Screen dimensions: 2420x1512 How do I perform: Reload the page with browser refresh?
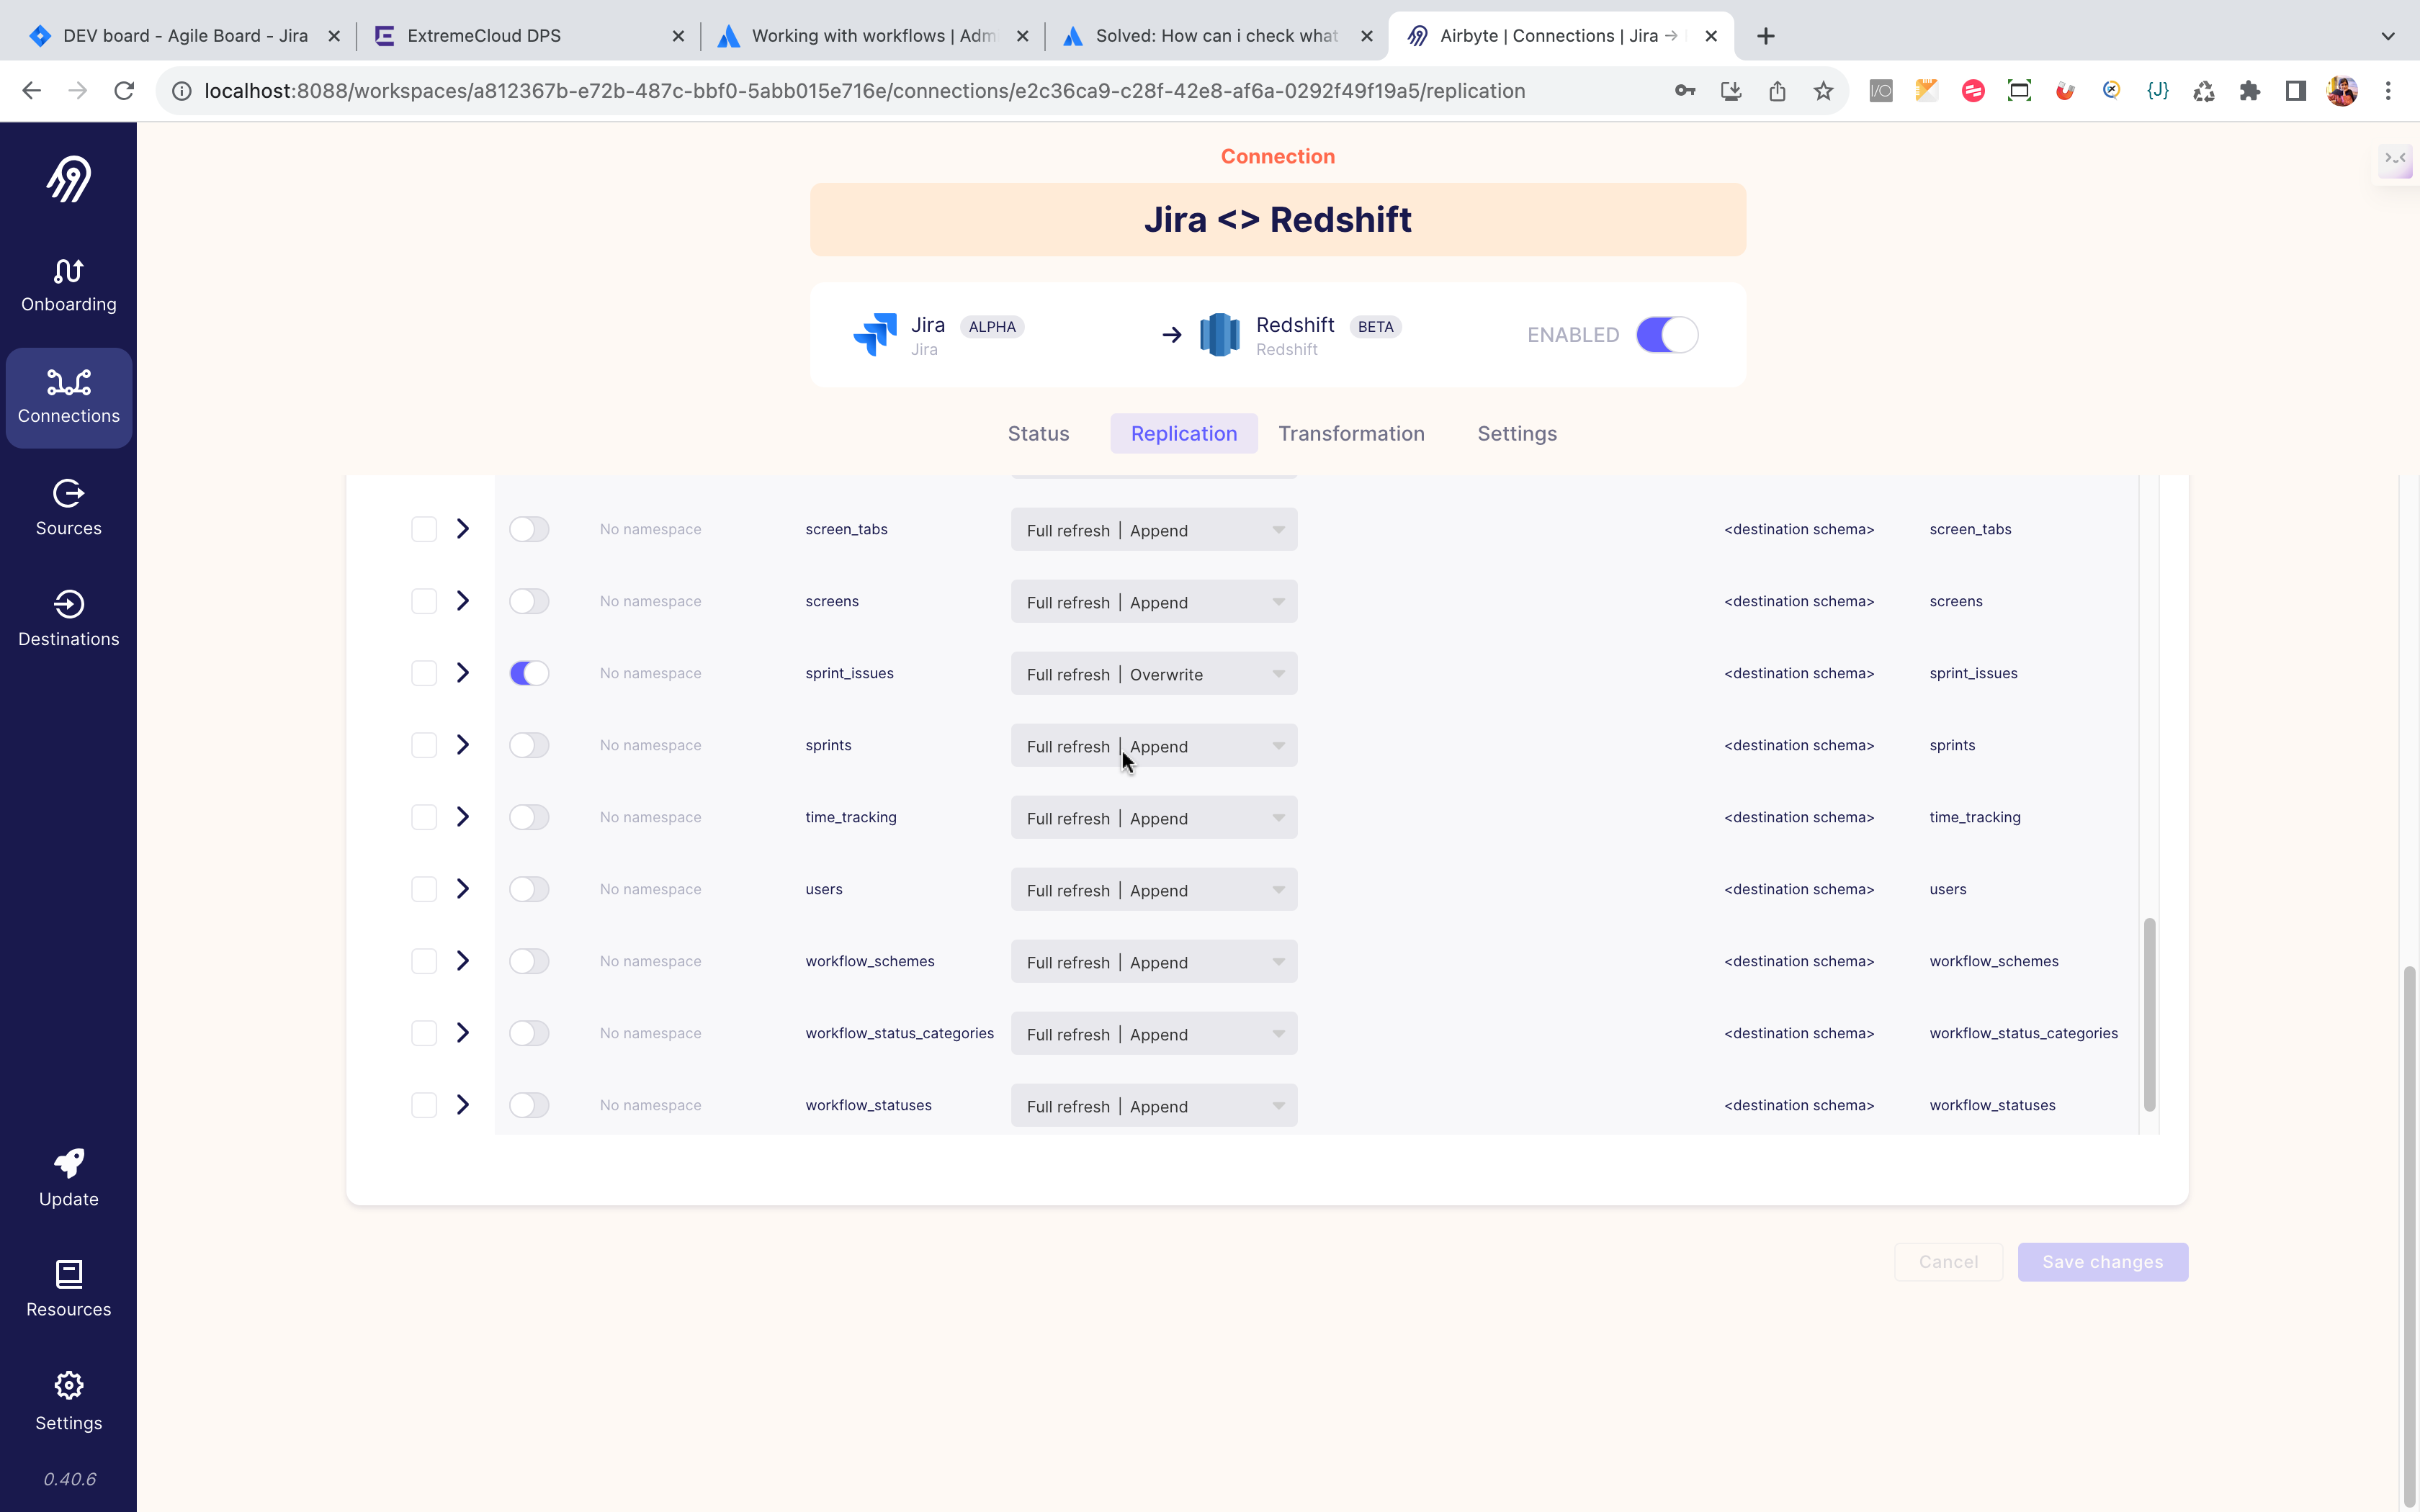pyautogui.click(x=124, y=91)
